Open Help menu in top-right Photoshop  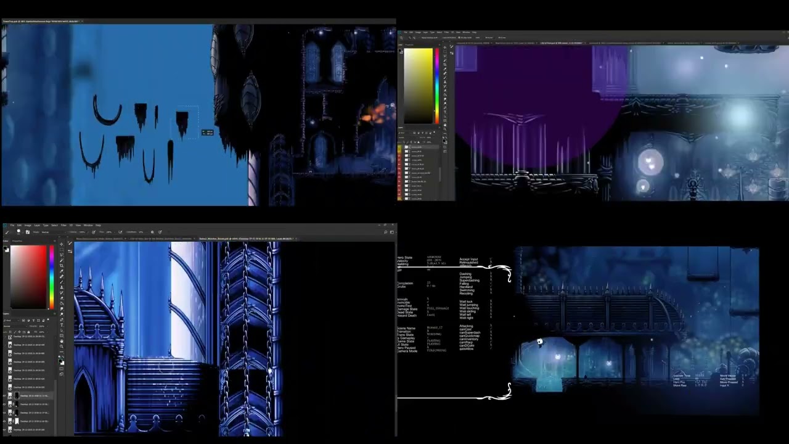click(474, 32)
